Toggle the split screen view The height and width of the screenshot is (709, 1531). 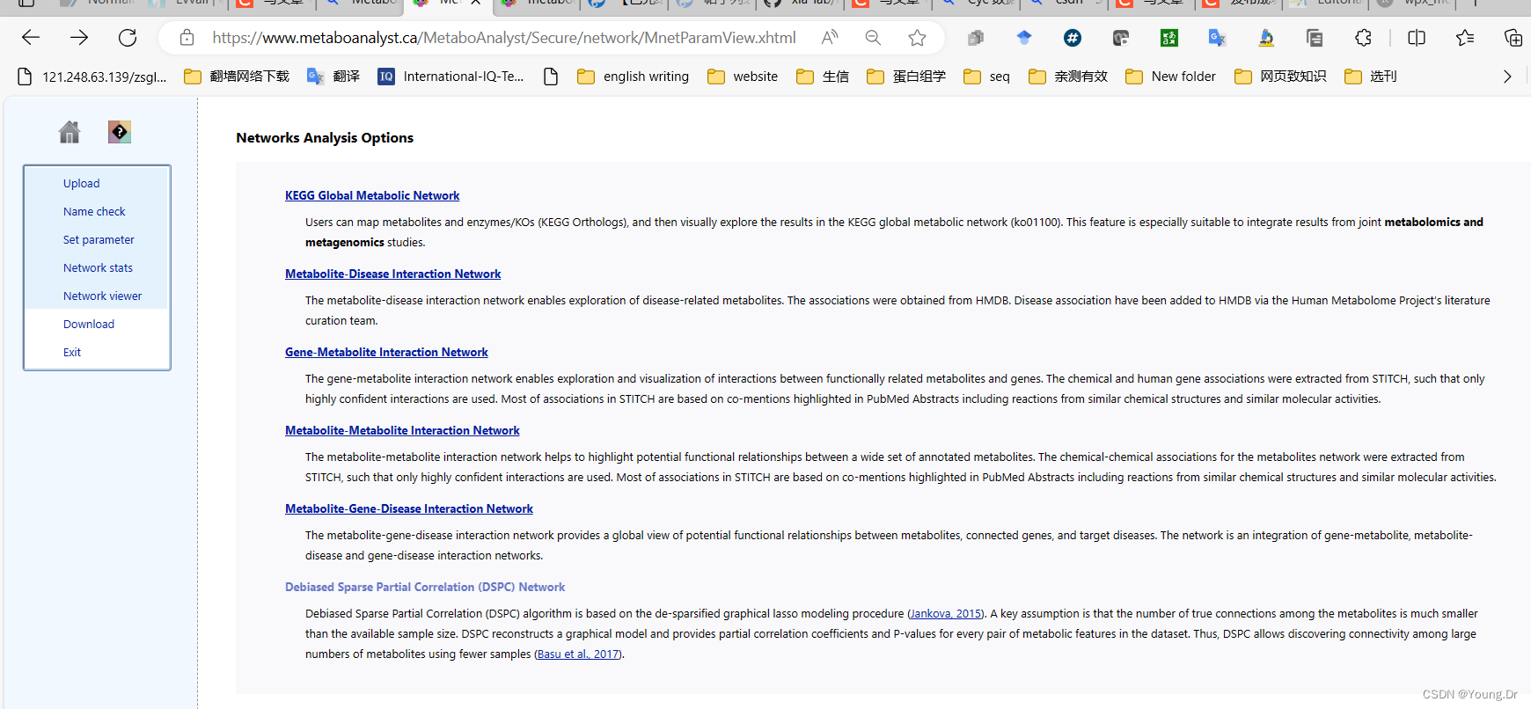[1417, 38]
